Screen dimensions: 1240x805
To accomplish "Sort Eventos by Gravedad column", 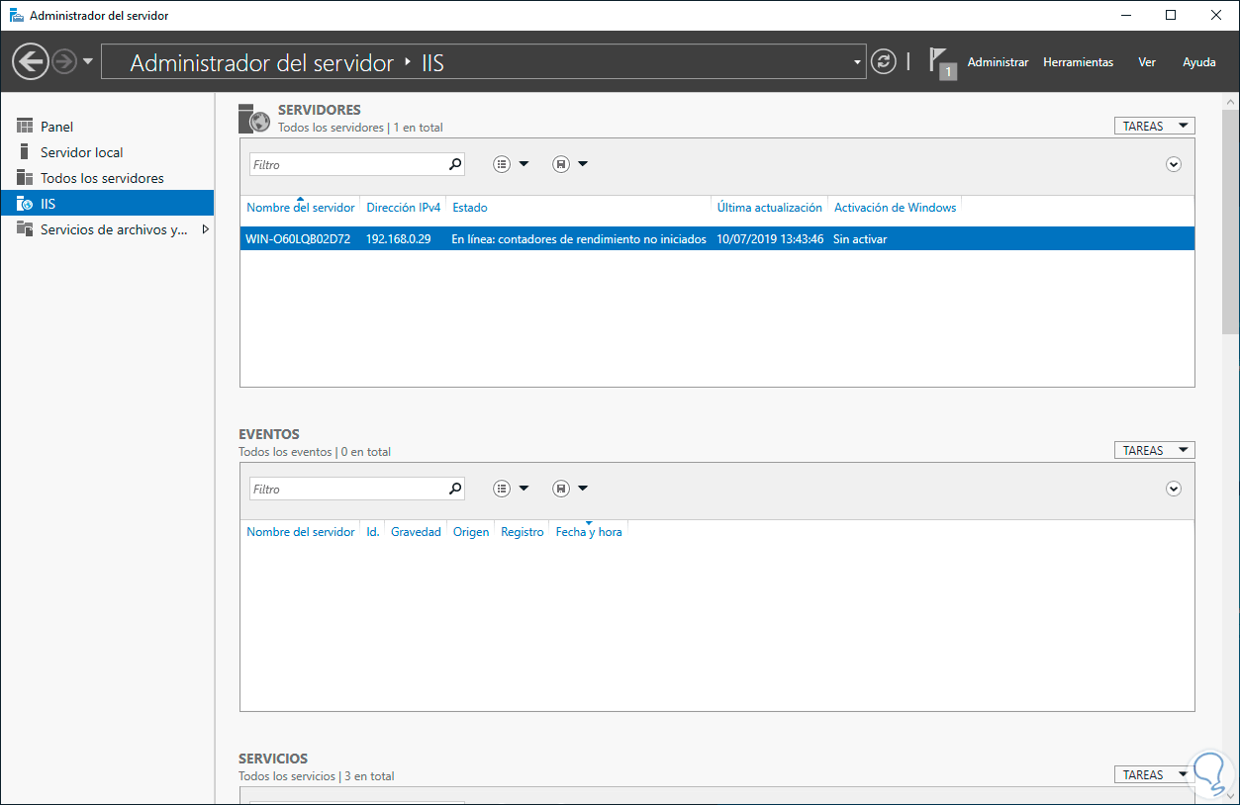I will click(416, 532).
